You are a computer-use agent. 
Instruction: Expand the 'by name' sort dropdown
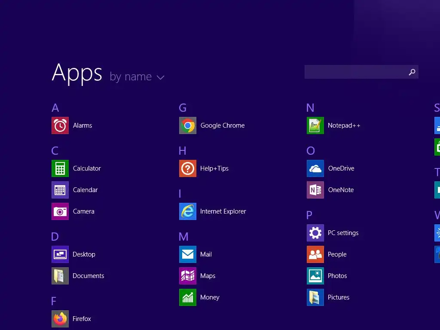[x=137, y=76]
